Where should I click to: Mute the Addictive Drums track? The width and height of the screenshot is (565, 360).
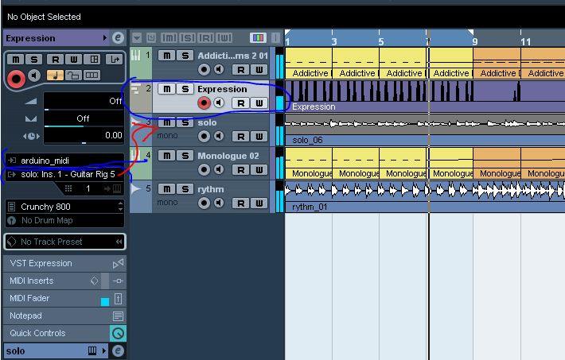pyautogui.click(x=167, y=56)
